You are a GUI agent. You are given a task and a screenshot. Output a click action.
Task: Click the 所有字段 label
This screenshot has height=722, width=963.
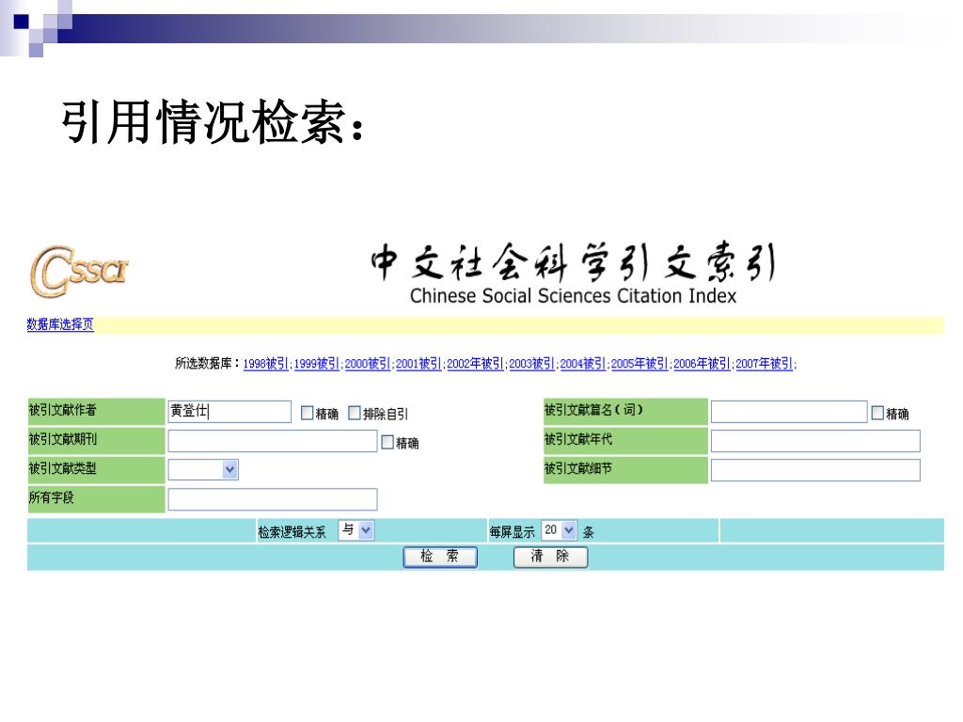tap(51, 497)
